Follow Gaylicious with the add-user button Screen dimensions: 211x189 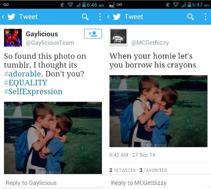[x=93, y=34]
